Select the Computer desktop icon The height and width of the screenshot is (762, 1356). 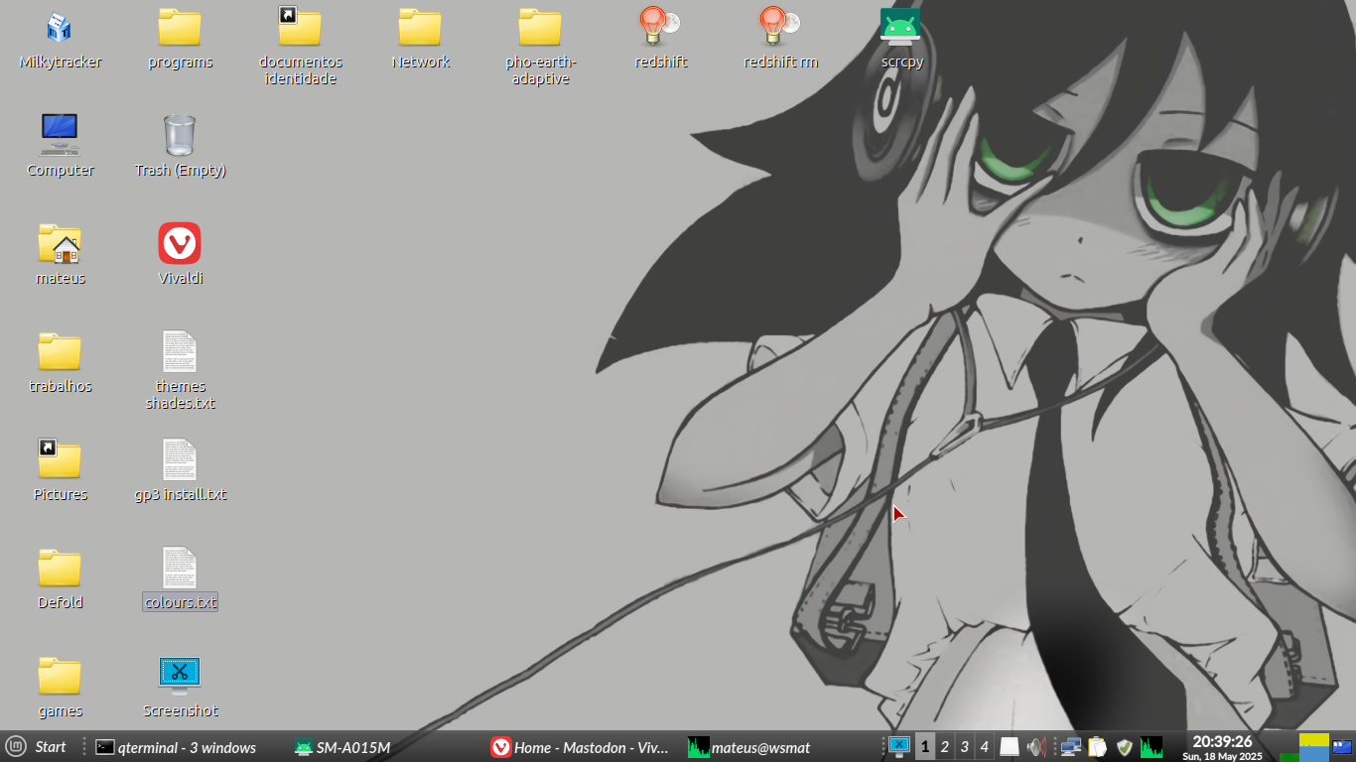pyautogui.click(x=60, y=135)
